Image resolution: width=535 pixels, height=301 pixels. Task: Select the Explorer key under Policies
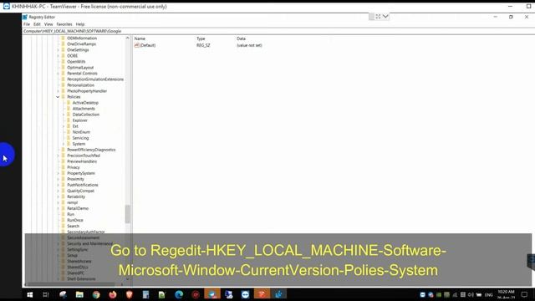click(80, 120)
